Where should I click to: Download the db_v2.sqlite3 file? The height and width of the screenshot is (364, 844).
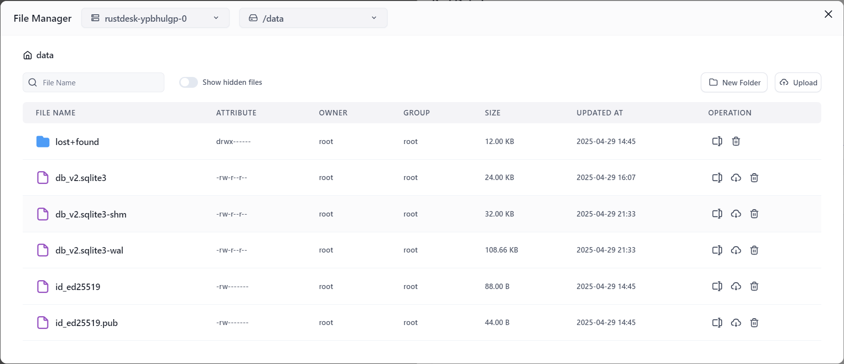coord(735,178)
